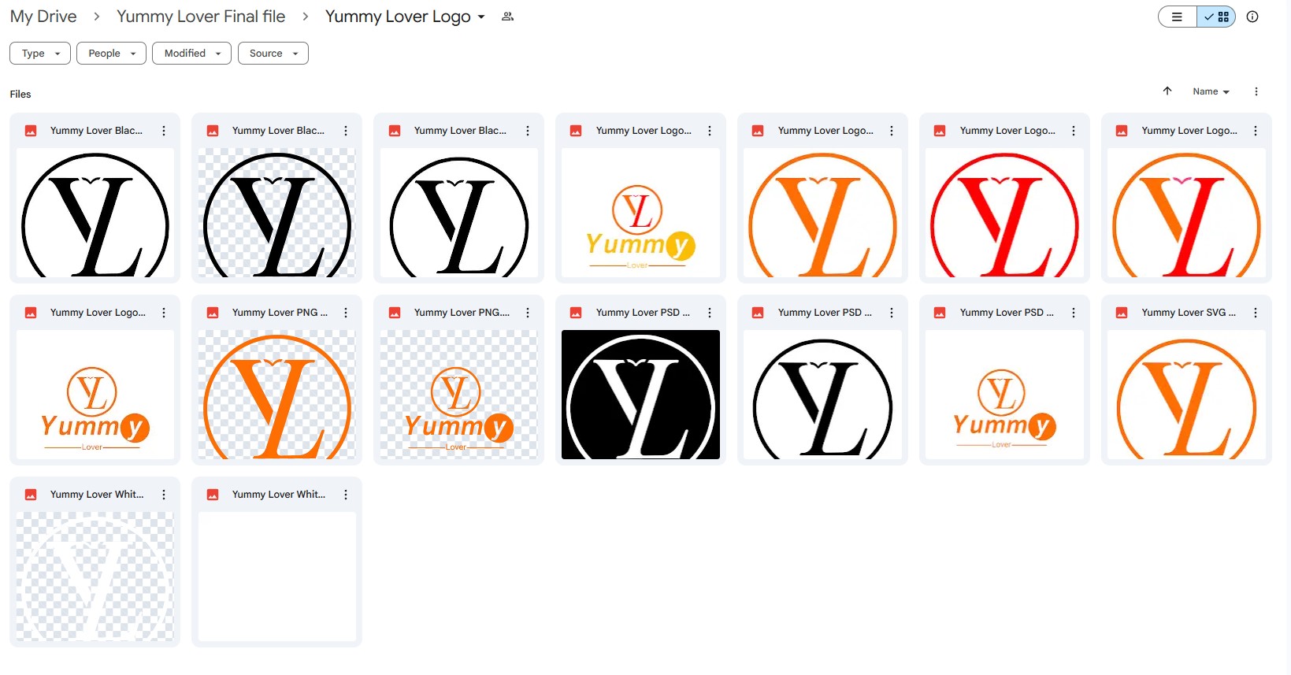Open the Modified filter dropdown
The image size is (1291, 675).
click(191, 54)
